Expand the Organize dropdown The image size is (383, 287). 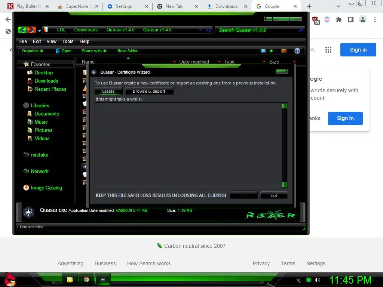coord(32,51)
